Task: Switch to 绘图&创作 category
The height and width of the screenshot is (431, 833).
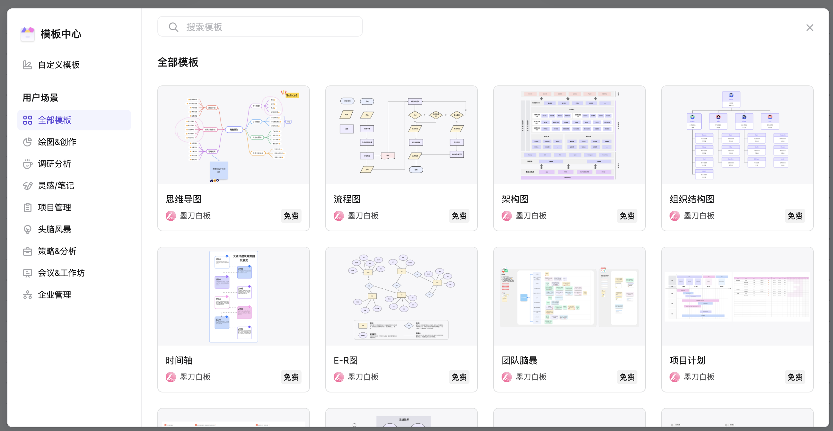Action: pyautogui.click(x=74, y=142)
